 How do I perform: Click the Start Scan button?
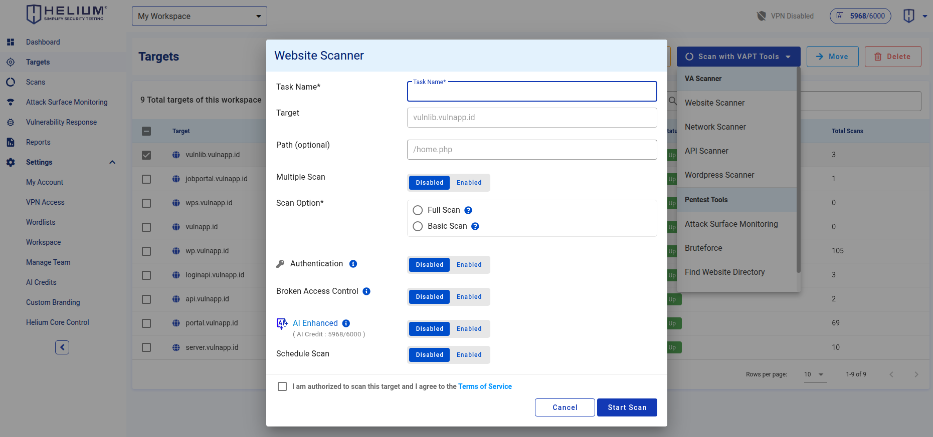point(627,407)
